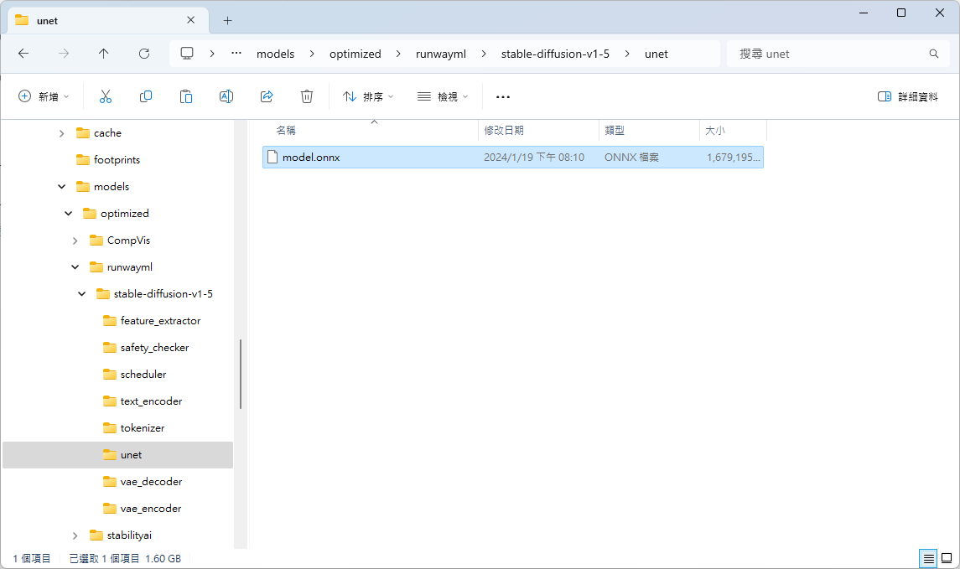This screenshot has height=569, width=960.
Task: Expand the cache folder in tree
Action: pos(61,133)
